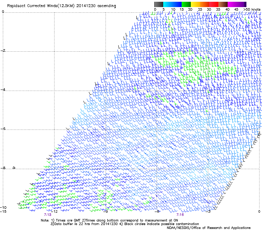Click the '45' legend tick label
The image size is (262, 230).
coord(236,10)
